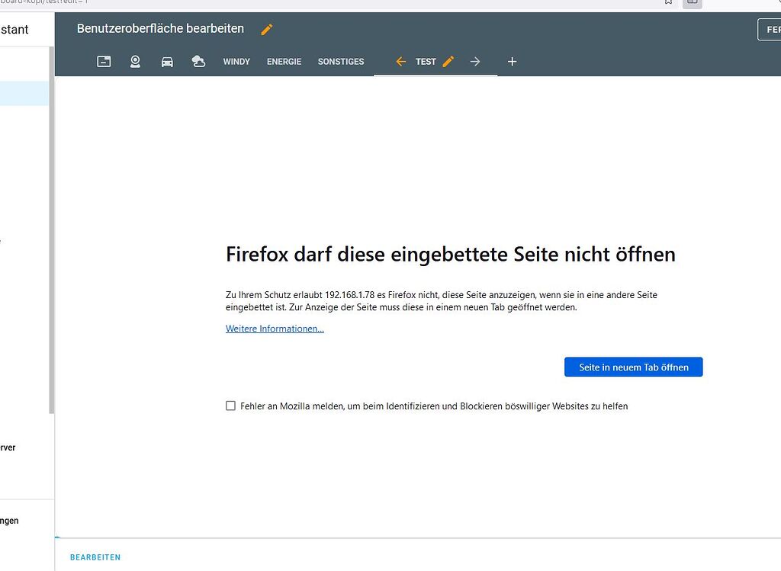Open the browser panel icon beside the star
The width and height of the screenshot is (781, 571).
692,3
